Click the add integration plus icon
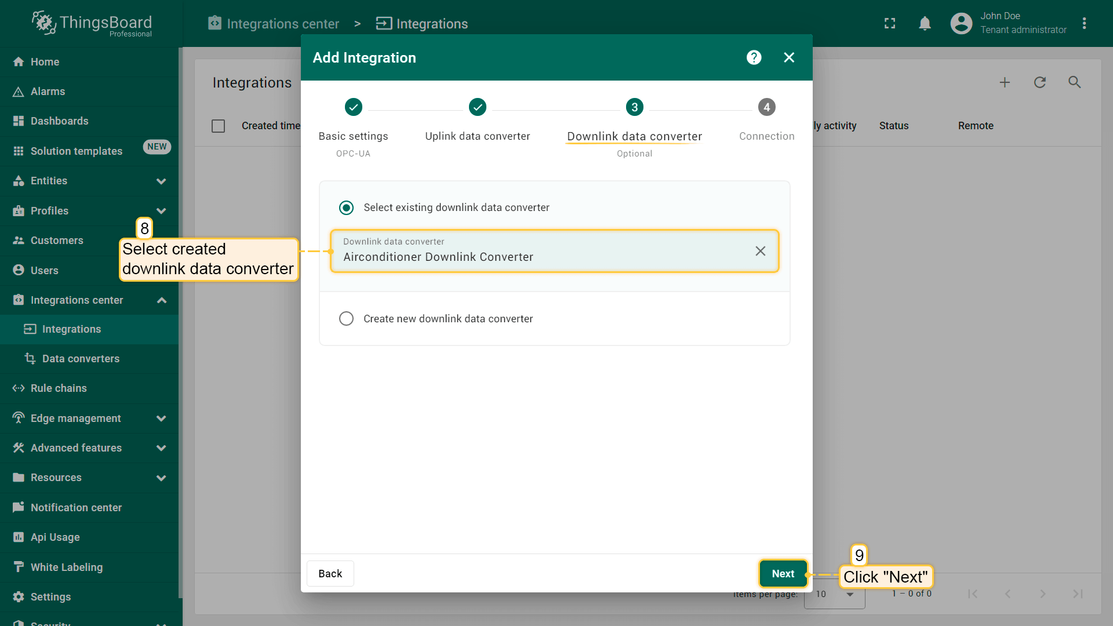 click(x=1005, y=82)
